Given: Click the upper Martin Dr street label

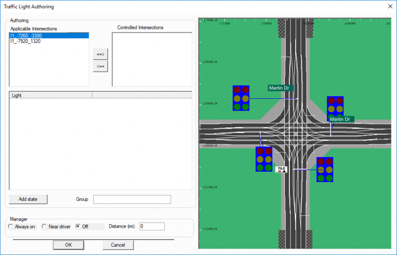Looking at the screenshot, I should click(x=281, y=88).
